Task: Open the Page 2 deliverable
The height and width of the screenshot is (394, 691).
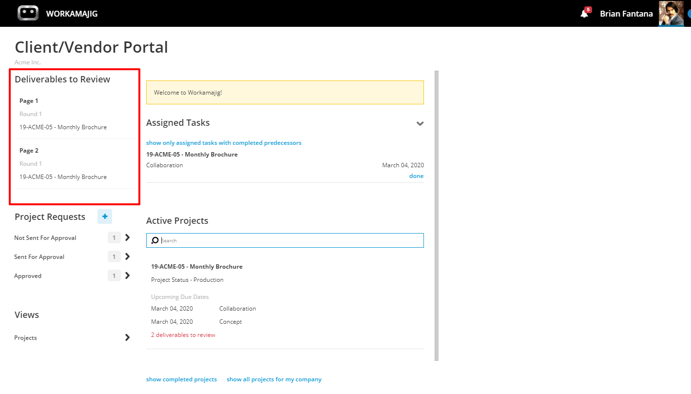Action: point(75,164)
